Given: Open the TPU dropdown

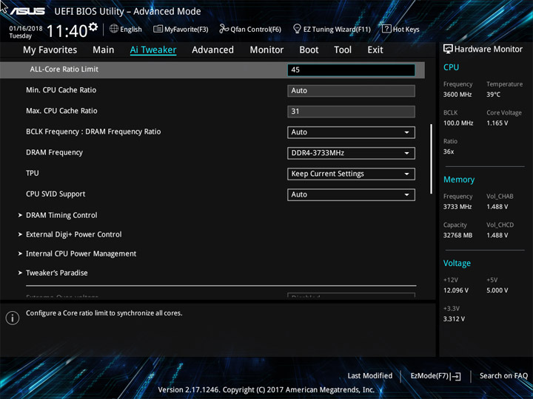Looking at the screenshot, I should tap(351, 174).
